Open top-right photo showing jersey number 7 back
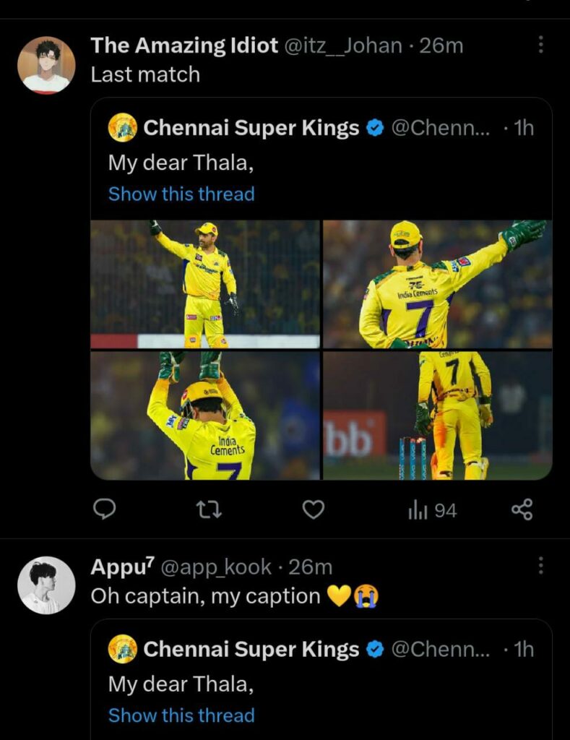Screen dimensions: 570x740 coord(437,285)
